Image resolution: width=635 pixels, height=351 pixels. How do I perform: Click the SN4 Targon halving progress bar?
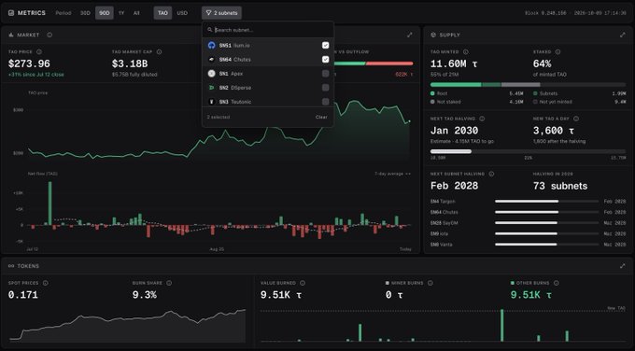tap(546, 202)
